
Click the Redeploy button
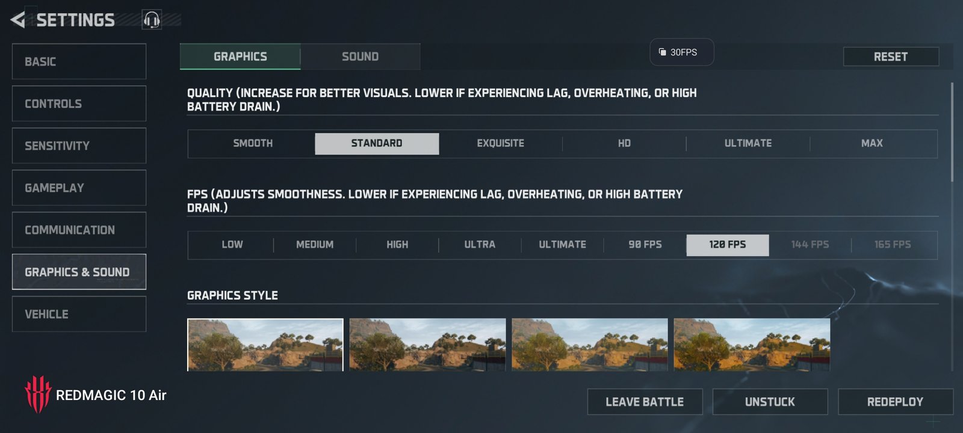click(895, 402)
